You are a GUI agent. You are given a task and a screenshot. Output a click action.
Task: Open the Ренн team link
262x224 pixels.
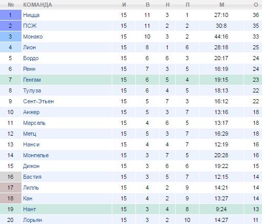click(x=29, y=69)
